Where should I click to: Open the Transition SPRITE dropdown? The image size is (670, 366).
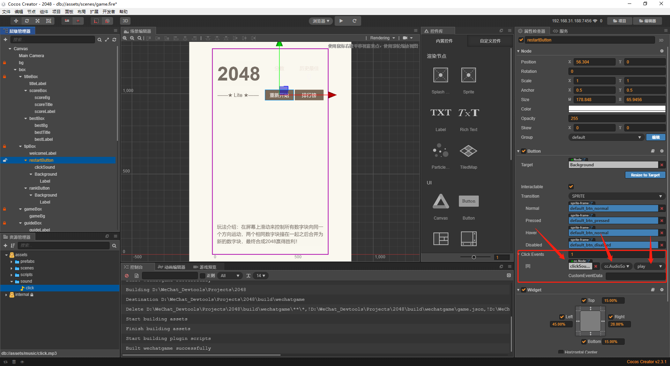(617, 196)
